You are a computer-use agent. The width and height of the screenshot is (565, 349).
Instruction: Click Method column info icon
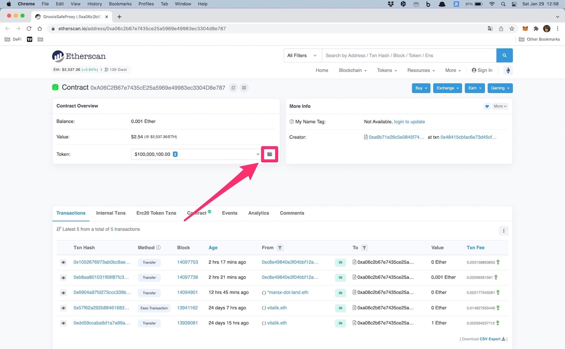[x=158, y=247]
